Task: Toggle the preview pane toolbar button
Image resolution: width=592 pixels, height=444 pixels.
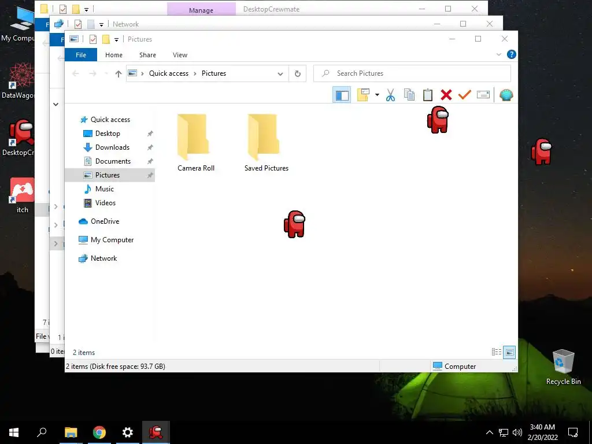Action: [342, 95]
